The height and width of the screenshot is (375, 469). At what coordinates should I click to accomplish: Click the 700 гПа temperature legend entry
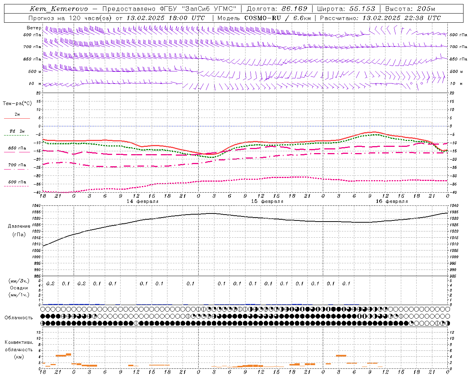[17, 165]
